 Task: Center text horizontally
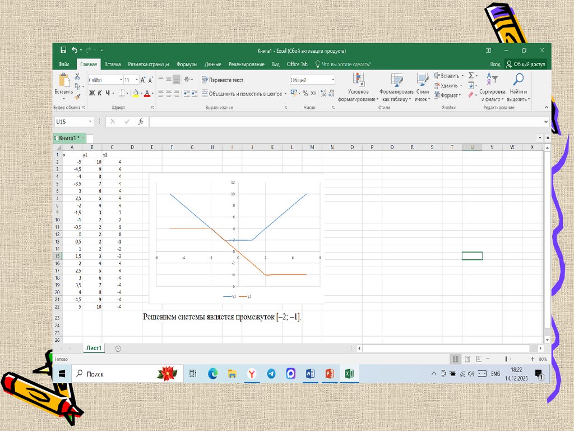tap(169, 94)
